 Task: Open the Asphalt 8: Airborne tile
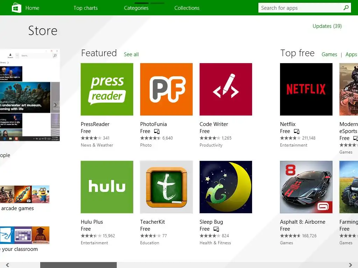point(306,187)
